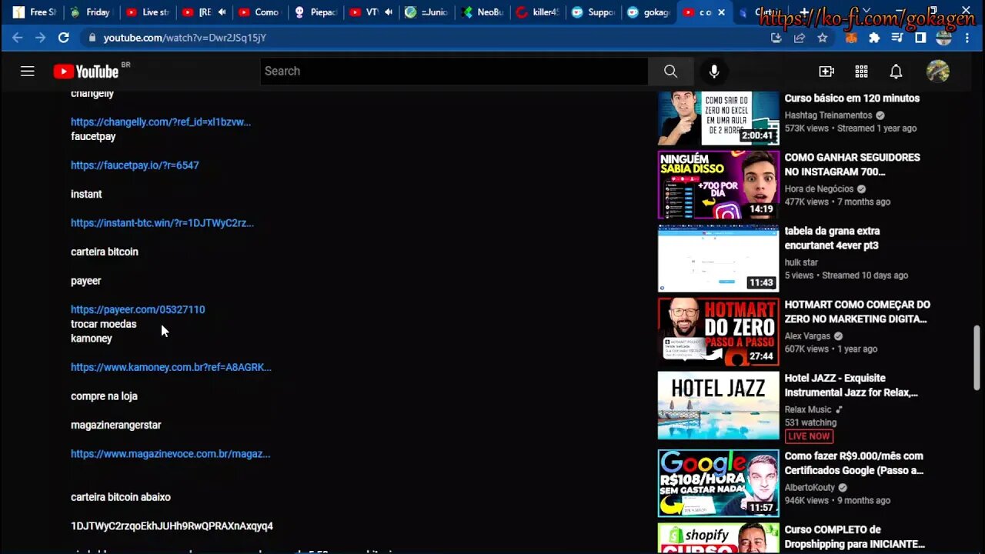This screenshot has height=554, width=985.
Task: Open the faucetpay.io link
Action: pyautogui.click(x=135, y=165)
